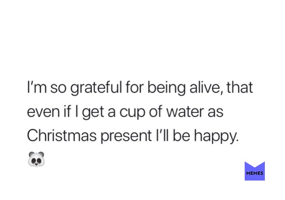The width and height of the screenshot is (285, 200).
Task: Click the word "MEMES" in the logo
Action: pyautogui.click(x=255, y=173)
